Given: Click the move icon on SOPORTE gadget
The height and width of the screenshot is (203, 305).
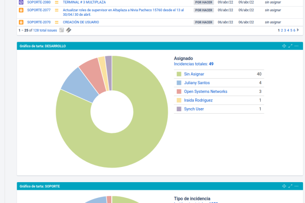Looking at the screenshot, I should pyautogui.click(x=284, y=187).
